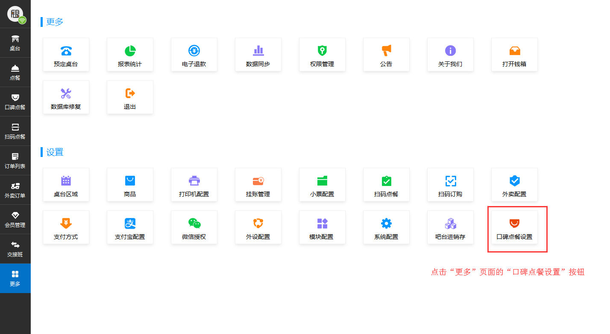Open 扫码点餐 settings tile
Screen dimensions: 610x334
pyautogui.click(x=386, y=185)
